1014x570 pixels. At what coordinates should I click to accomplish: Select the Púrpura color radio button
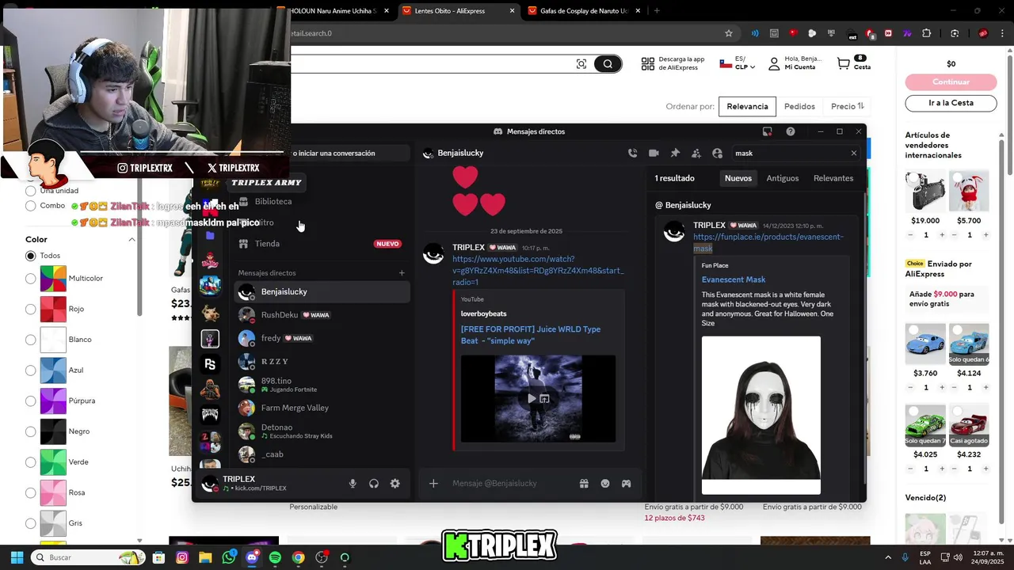coord(31,401)
